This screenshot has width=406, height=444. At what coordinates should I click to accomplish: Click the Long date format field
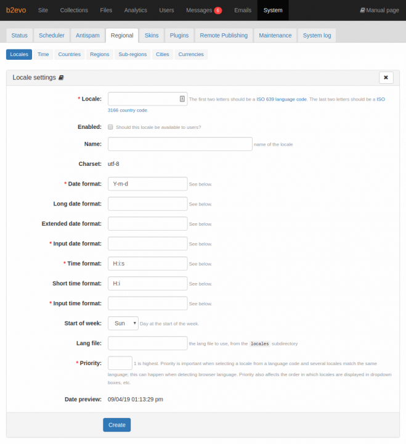(148, 204)
